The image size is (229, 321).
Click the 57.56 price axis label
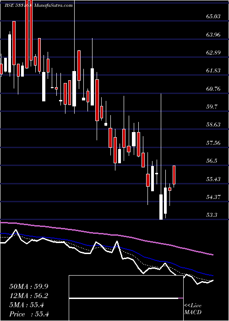pos(213,143)
